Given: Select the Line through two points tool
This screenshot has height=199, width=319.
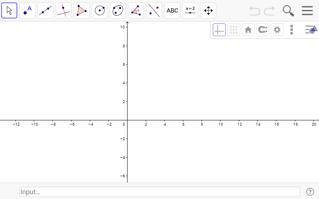Looking at the screenshot, I should click(x=45, y=10).
